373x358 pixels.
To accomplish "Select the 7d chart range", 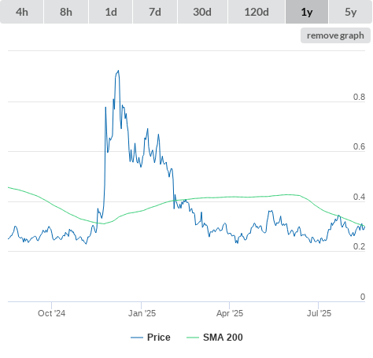I will 155,12.
